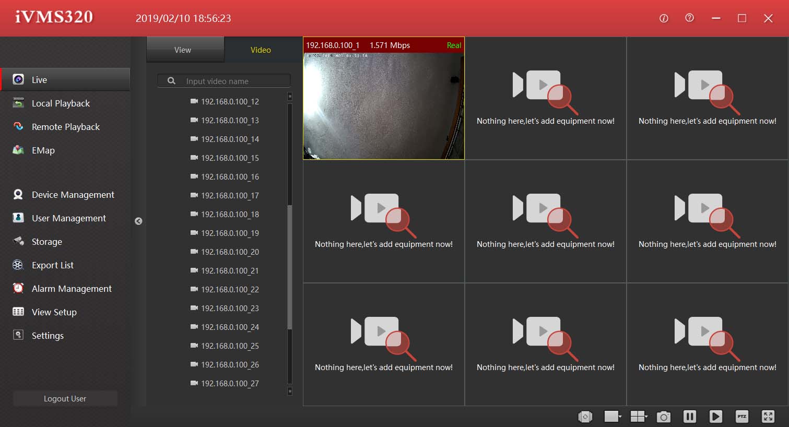Click the play button in bottom toolbar
789x427 pixels.
(x=716, y=417)
